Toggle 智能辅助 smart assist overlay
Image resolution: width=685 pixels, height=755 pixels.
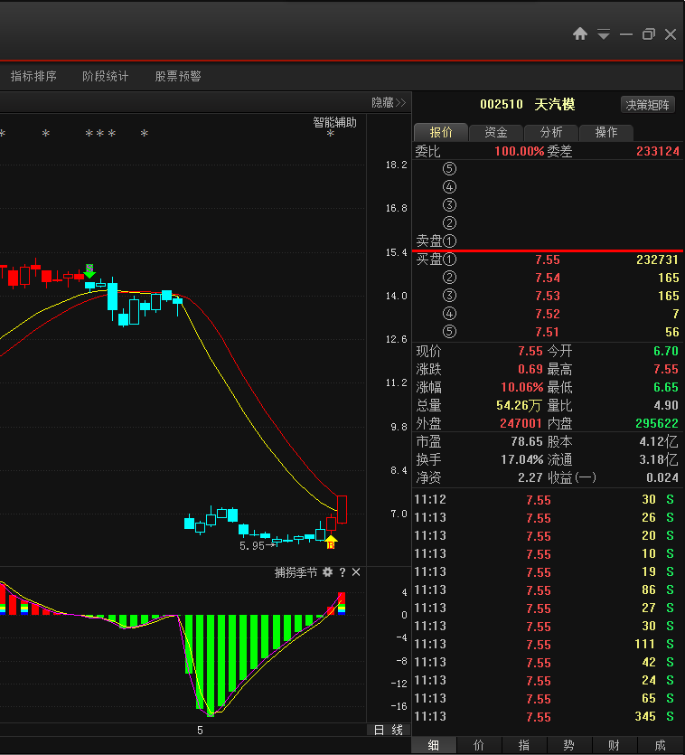click(x=335, y=122)
